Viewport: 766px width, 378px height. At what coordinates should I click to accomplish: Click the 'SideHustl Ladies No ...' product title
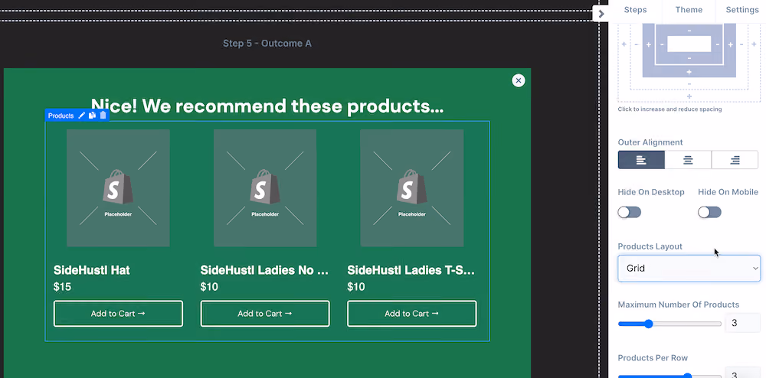264,270
